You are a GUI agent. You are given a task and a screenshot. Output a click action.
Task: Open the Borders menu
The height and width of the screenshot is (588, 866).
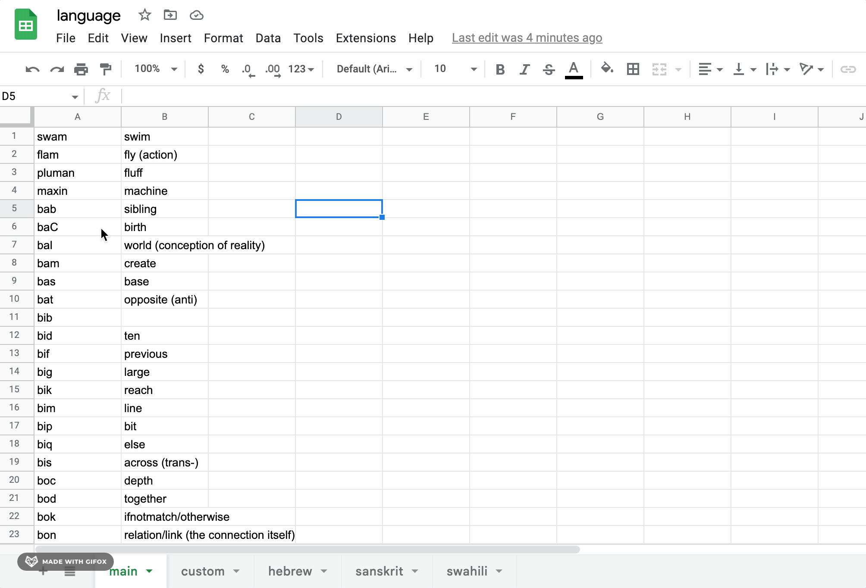(633, 69)
